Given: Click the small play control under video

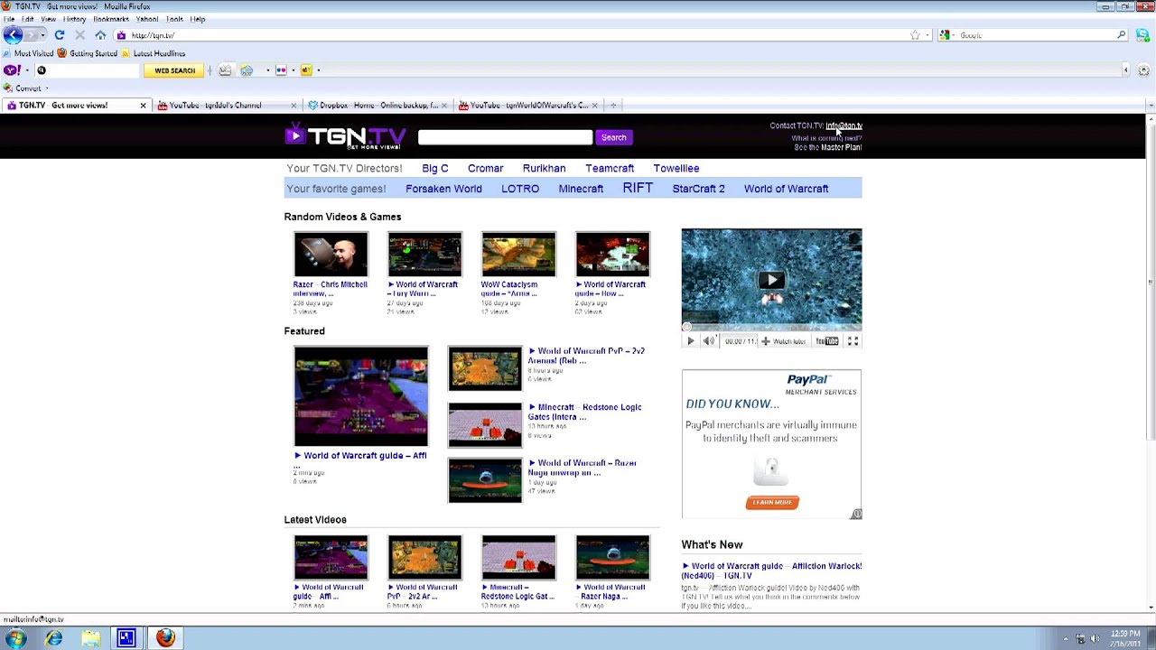Looking at the screenshot, I should [x=691, y=341].
